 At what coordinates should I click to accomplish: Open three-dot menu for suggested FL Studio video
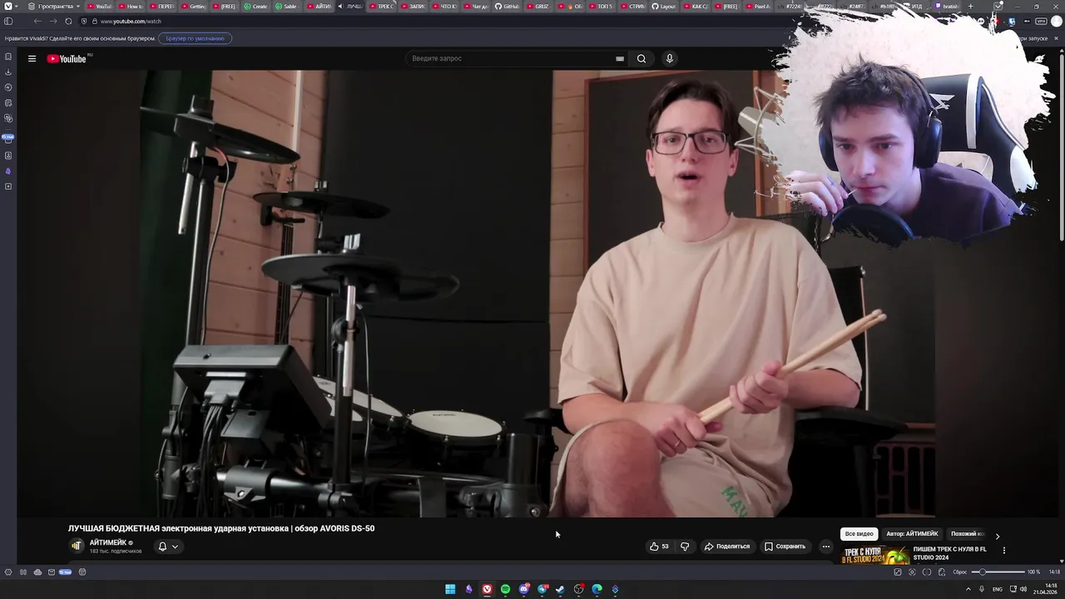tap(1003, 550)
